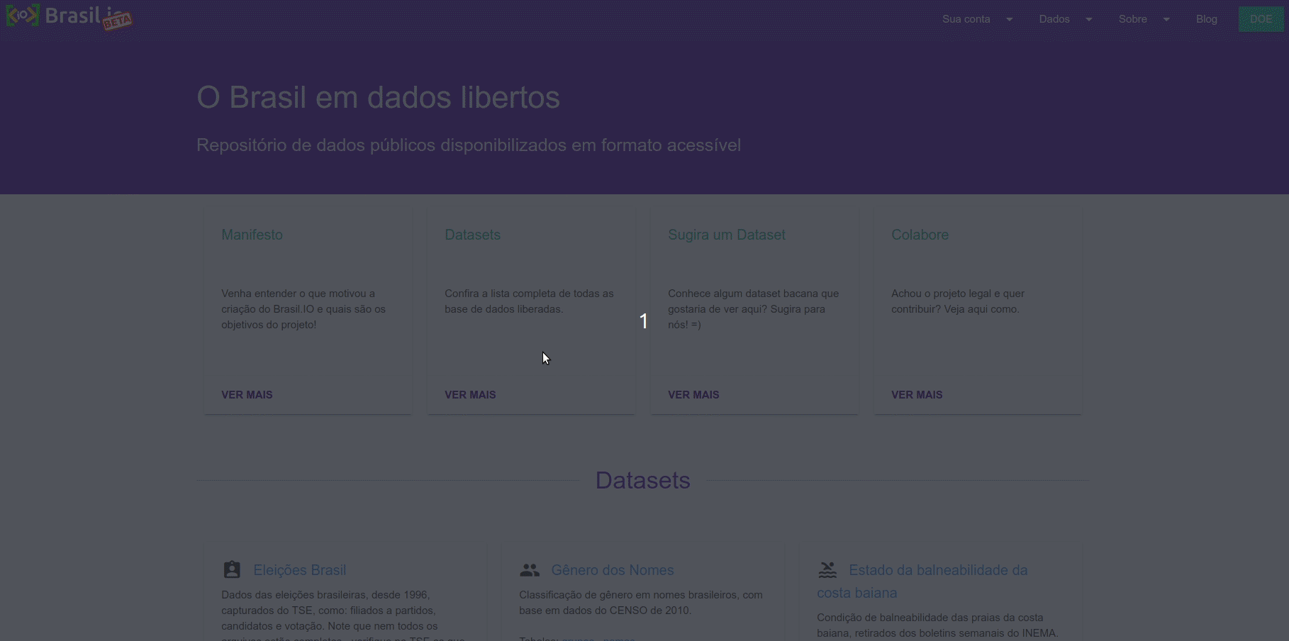Click VER MAIS under Sugira um Dataset
The width and height of the screenshot is (1289, 641).
click(x=693, y=395)
